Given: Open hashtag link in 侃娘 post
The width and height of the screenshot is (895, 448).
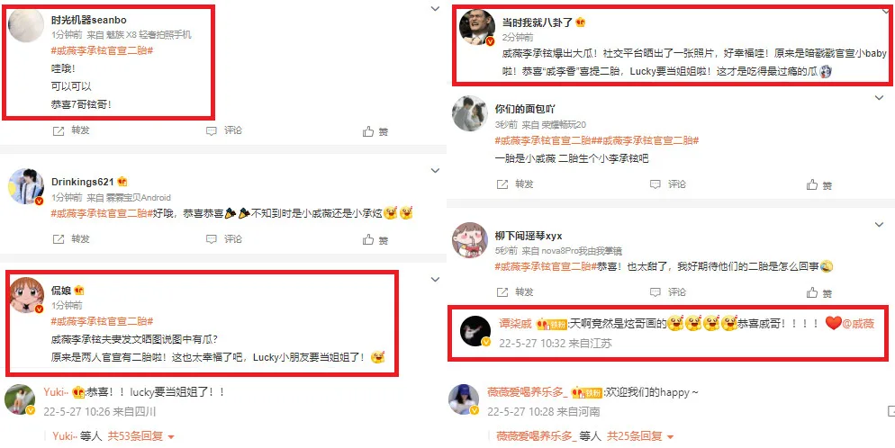Looking at the screenshot, I should (x=103, y=321).
